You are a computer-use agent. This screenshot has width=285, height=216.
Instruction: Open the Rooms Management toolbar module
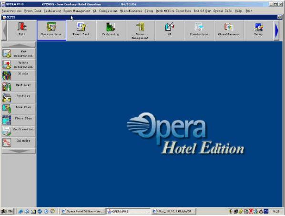[140, 30]
